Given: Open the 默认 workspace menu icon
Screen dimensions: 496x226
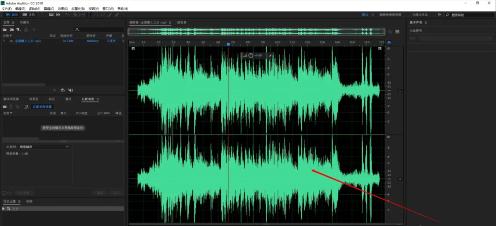Looking at the screenshot, I should point(373,15).
